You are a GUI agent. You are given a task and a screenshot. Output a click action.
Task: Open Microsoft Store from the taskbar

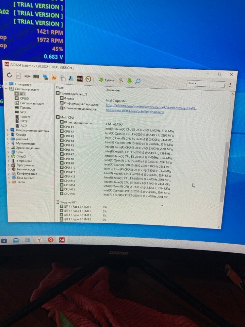(4, 240)
